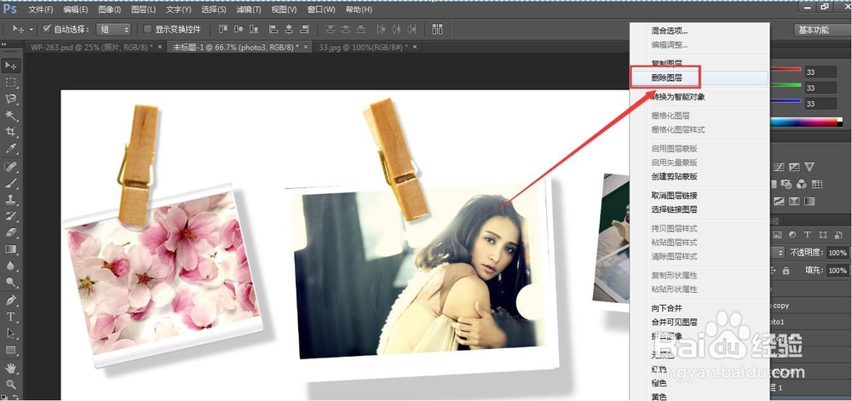
Task: Click the align left edges icon
Action: click(273, 29)
